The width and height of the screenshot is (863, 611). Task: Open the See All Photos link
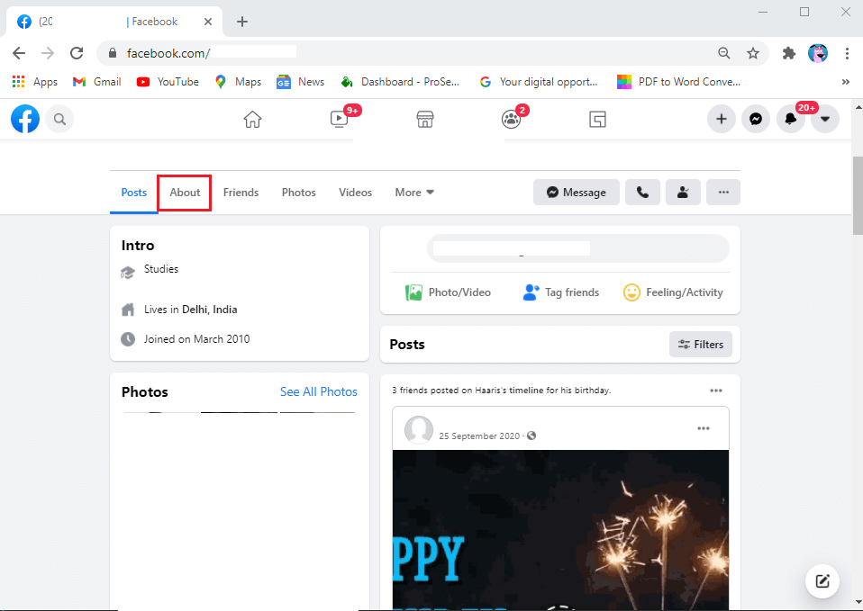[318, 391]
